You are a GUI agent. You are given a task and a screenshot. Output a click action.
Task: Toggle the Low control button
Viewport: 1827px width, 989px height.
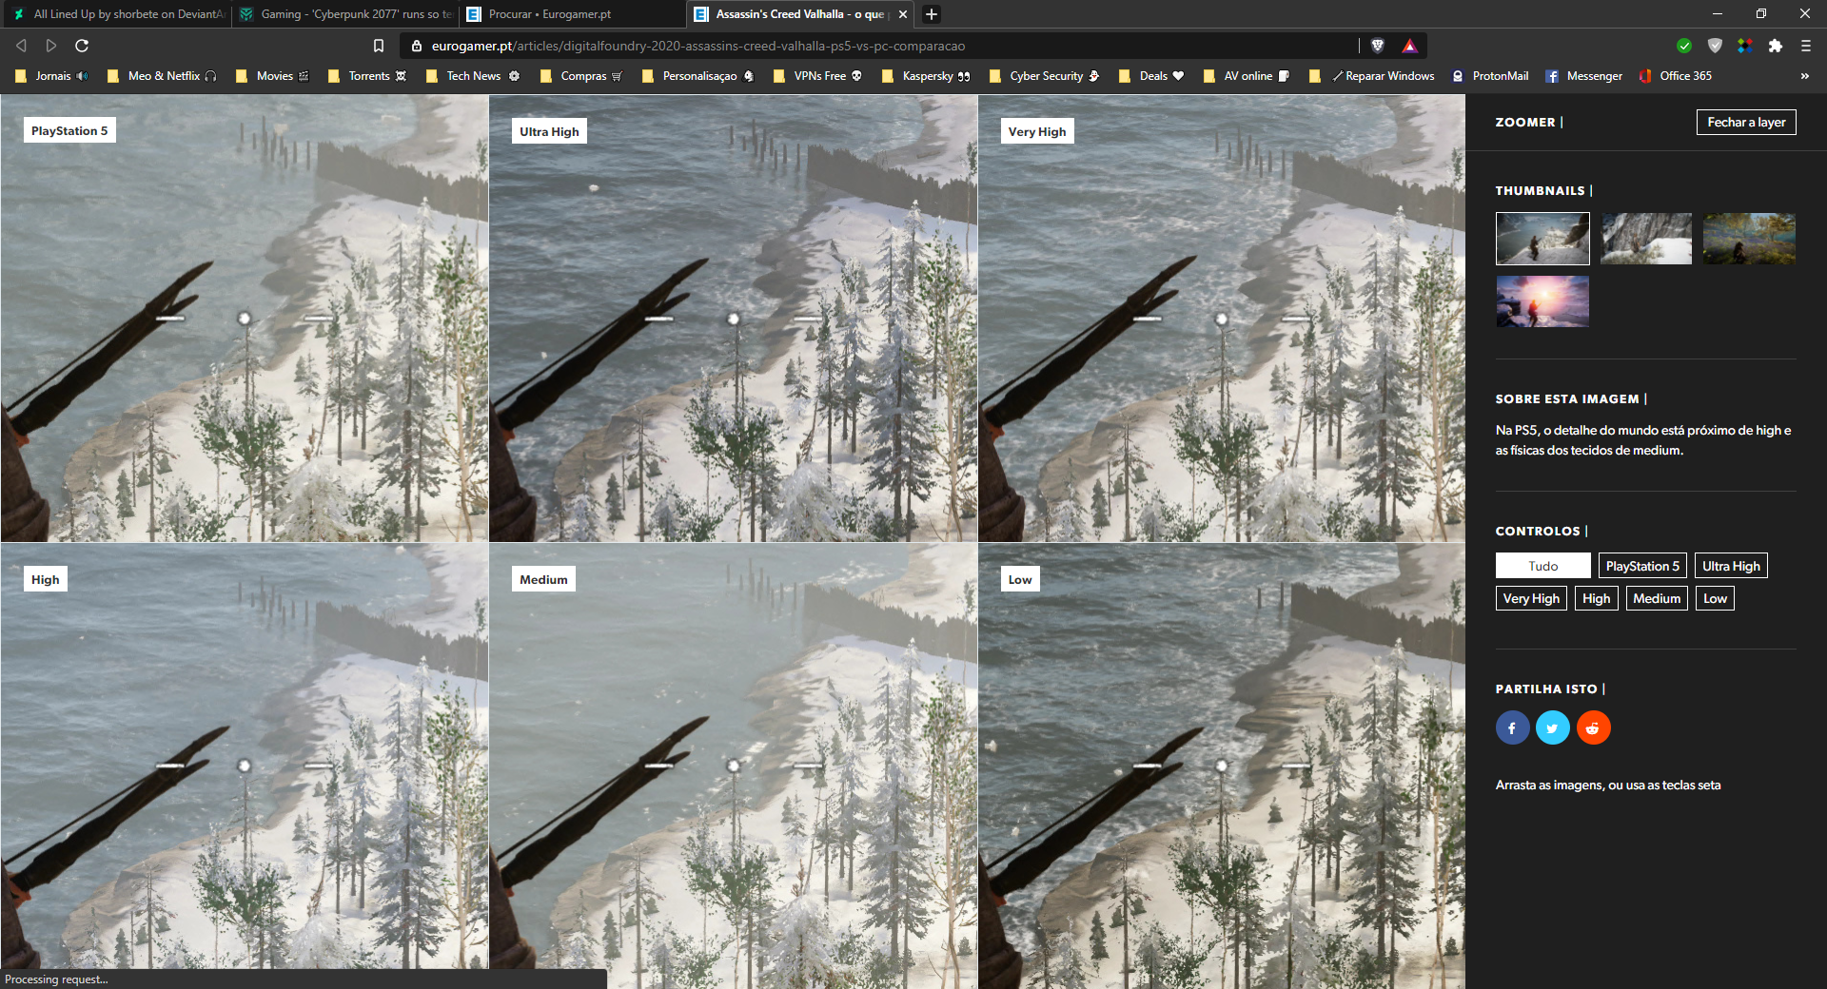(x=1715, y=598)
